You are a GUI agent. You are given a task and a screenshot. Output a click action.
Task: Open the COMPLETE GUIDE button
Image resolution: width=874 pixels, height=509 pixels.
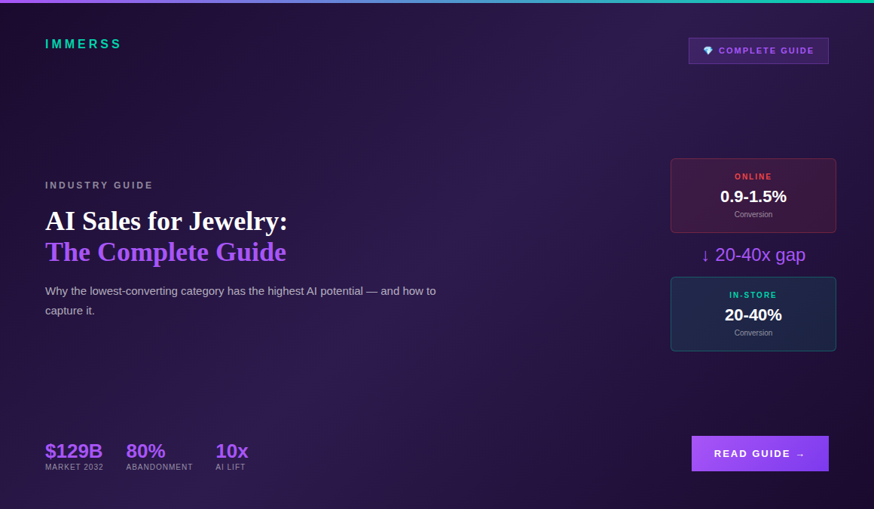[x=758, y=51]
